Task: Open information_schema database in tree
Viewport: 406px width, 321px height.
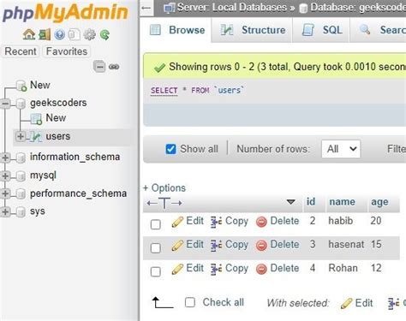Action: coord(75,157)
